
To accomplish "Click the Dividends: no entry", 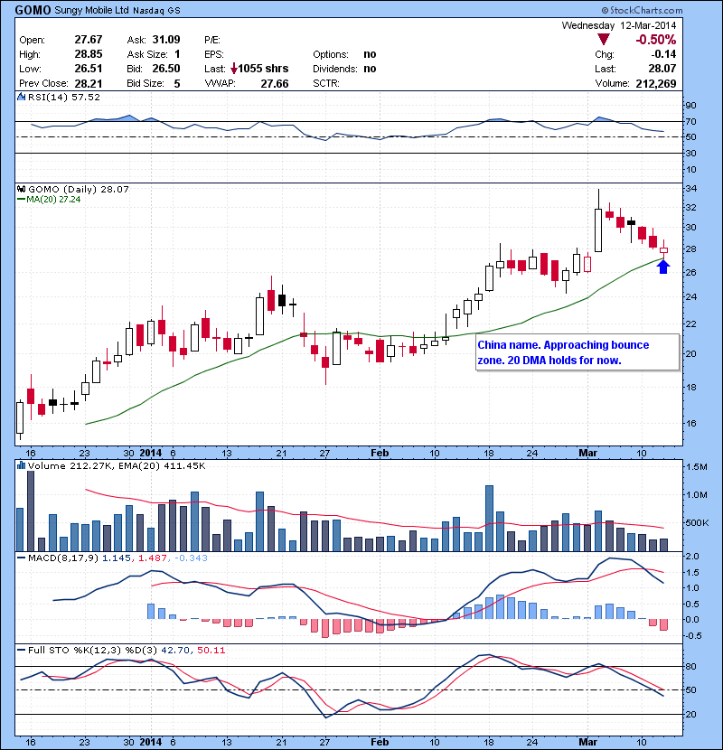I will click(344, 69).
